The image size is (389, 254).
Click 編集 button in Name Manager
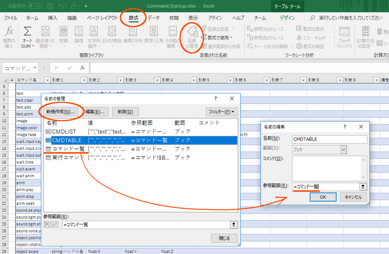tap(95, 112)
